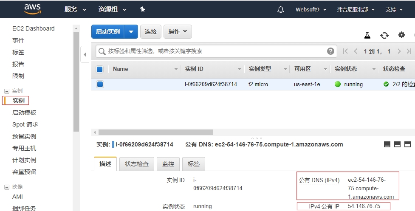The height and width of the screenshot is (211, 415).
Task: Open the pin shortcuts icon in navbar
Action: point(142,9)
